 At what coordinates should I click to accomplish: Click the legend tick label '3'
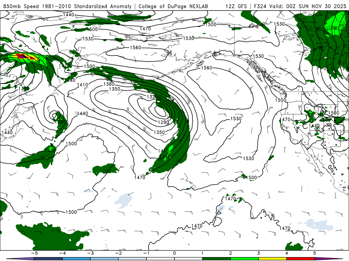click(x=258, y=253)
